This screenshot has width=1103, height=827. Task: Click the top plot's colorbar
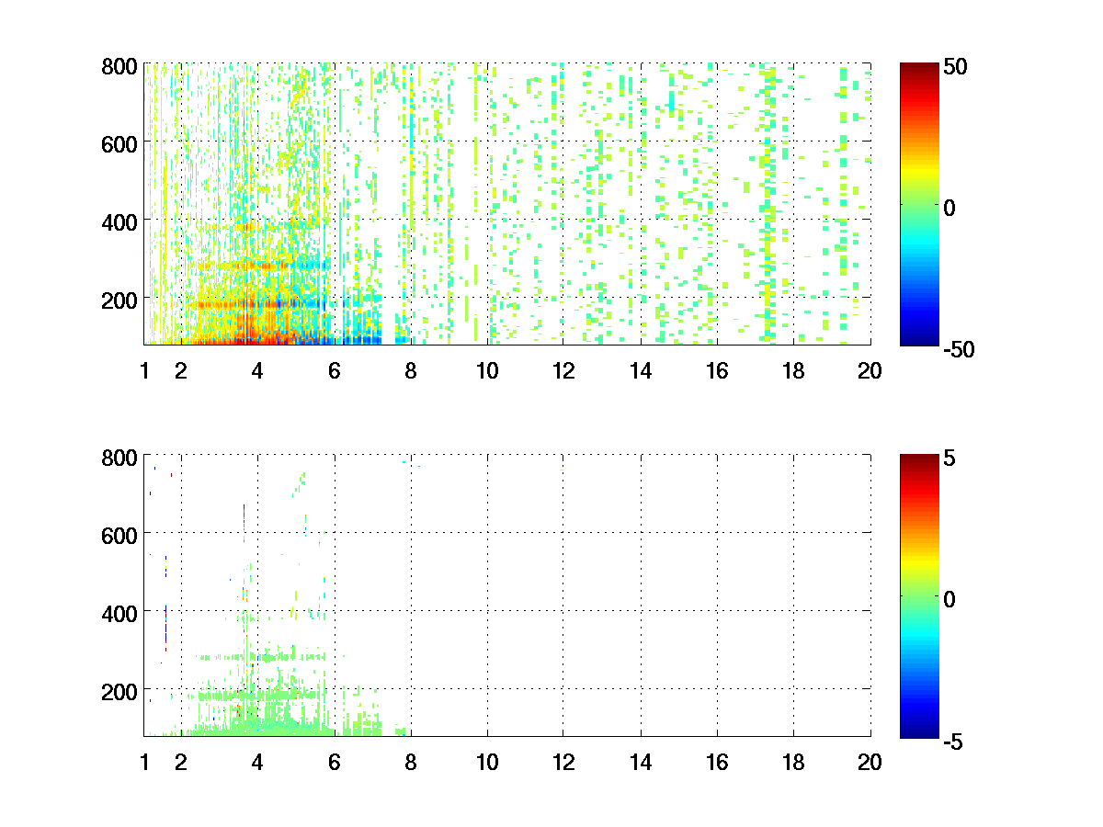(x=919, y=205)
